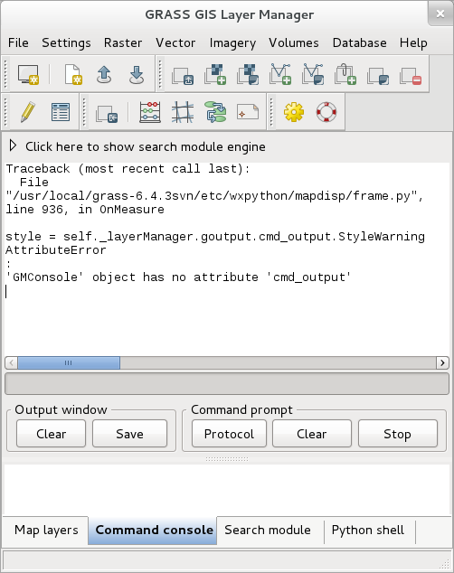Save the current workspace (down arrow)
The height and width of the screenshot is (573, 454).
pyautogui.click(x=137, y=75)
